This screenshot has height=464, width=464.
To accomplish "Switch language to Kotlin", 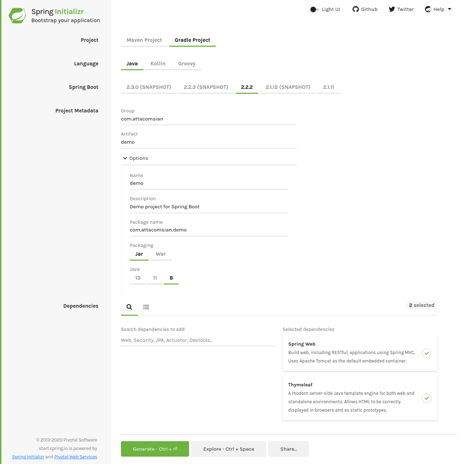I will point(158,64).
